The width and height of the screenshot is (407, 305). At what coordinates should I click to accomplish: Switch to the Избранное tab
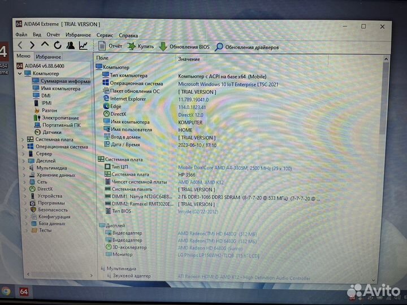(49, 56)
